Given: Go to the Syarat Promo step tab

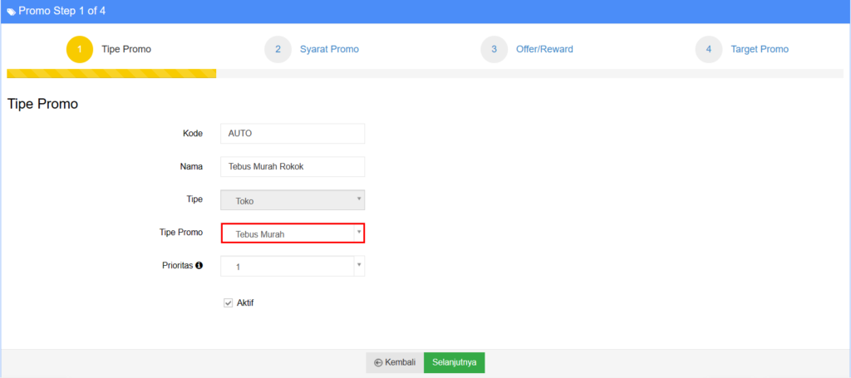Looking at the screenshot, I should click(329, 49).
